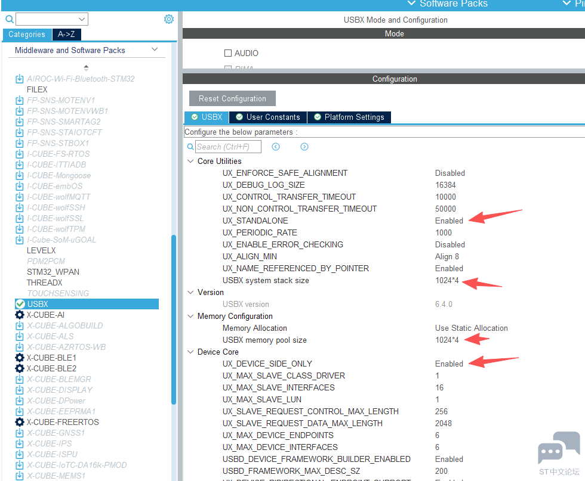This screenshot has width=585, height=481.
Task: Change UX_STANDALONE value Enabled
Action: coord(449,221)
